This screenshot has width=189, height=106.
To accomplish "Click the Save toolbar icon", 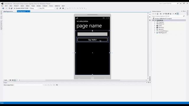I will [9, 8].
